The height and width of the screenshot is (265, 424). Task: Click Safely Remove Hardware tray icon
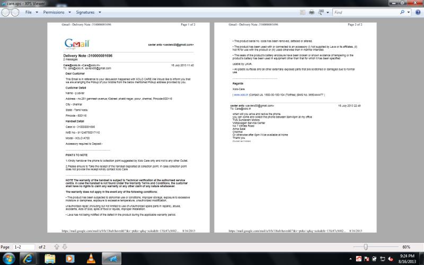375,259
